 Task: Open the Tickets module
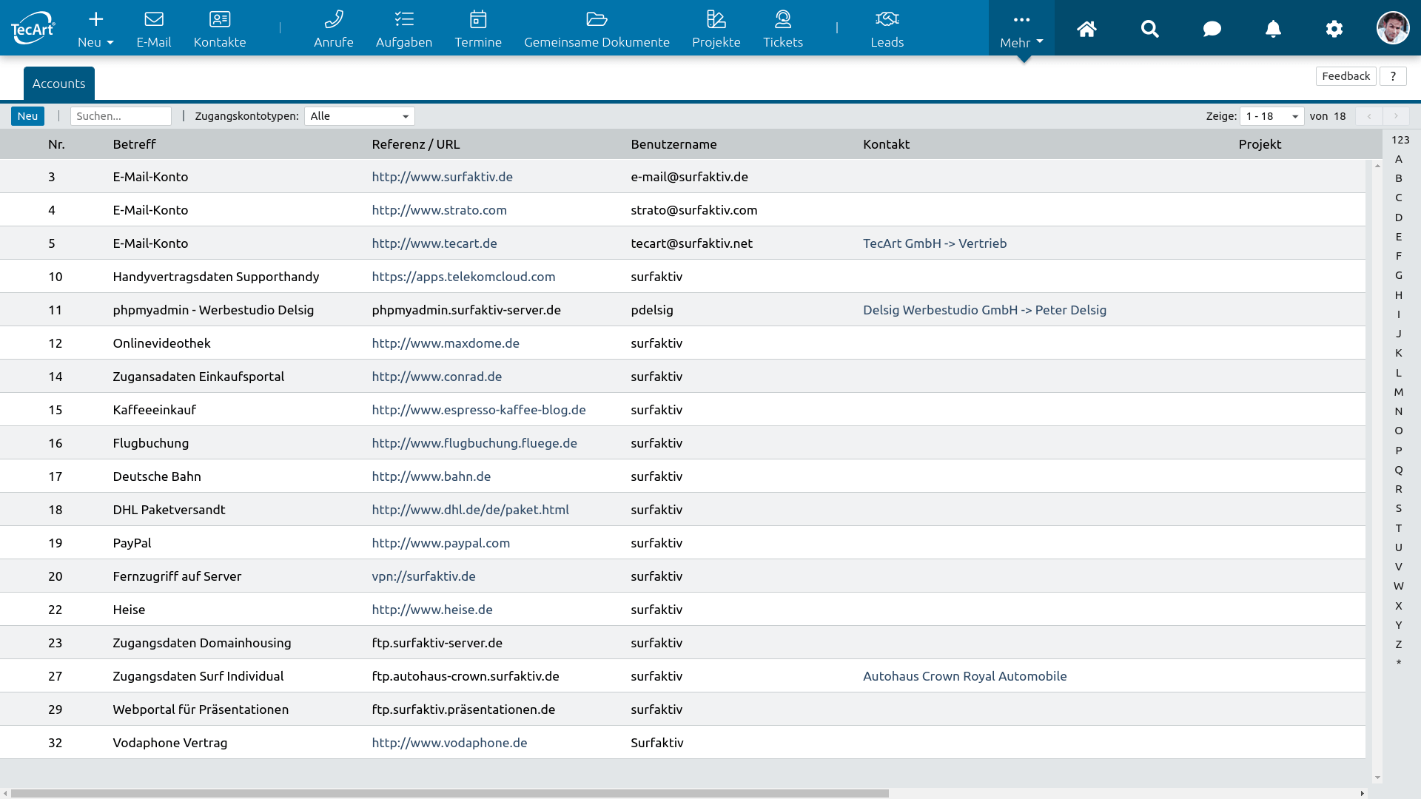[x=783, y=30]
